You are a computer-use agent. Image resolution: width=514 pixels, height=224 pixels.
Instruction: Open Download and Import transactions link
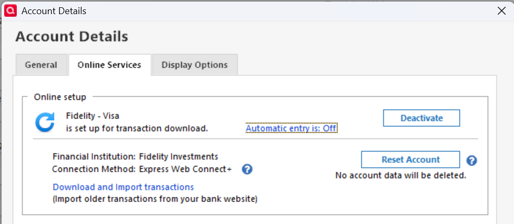point(123,187)
